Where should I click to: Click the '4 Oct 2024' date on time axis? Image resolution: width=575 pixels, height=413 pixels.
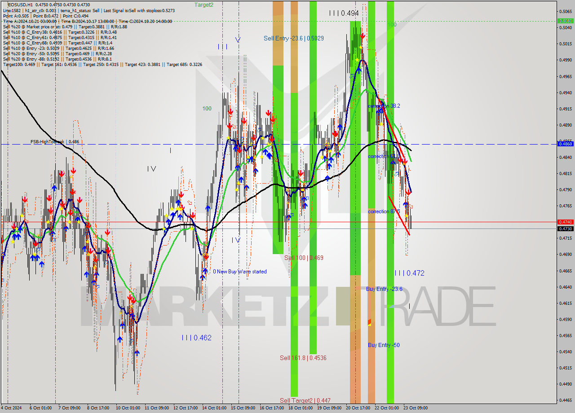[11, 408]
